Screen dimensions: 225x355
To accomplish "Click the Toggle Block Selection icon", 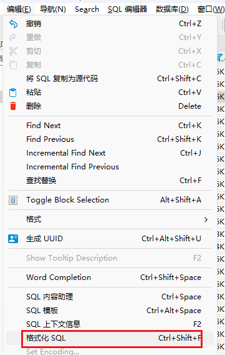I will 13,200.
